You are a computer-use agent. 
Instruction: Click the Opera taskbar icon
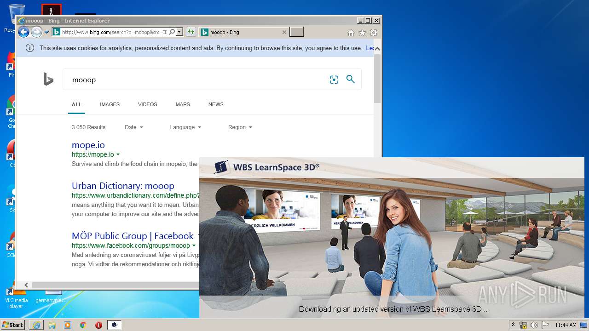click(98, 325)
